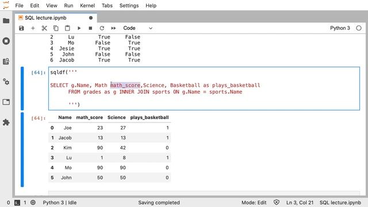Collapse code cell via blue bar beside it
368x207 pixels.
pos(22,89)
